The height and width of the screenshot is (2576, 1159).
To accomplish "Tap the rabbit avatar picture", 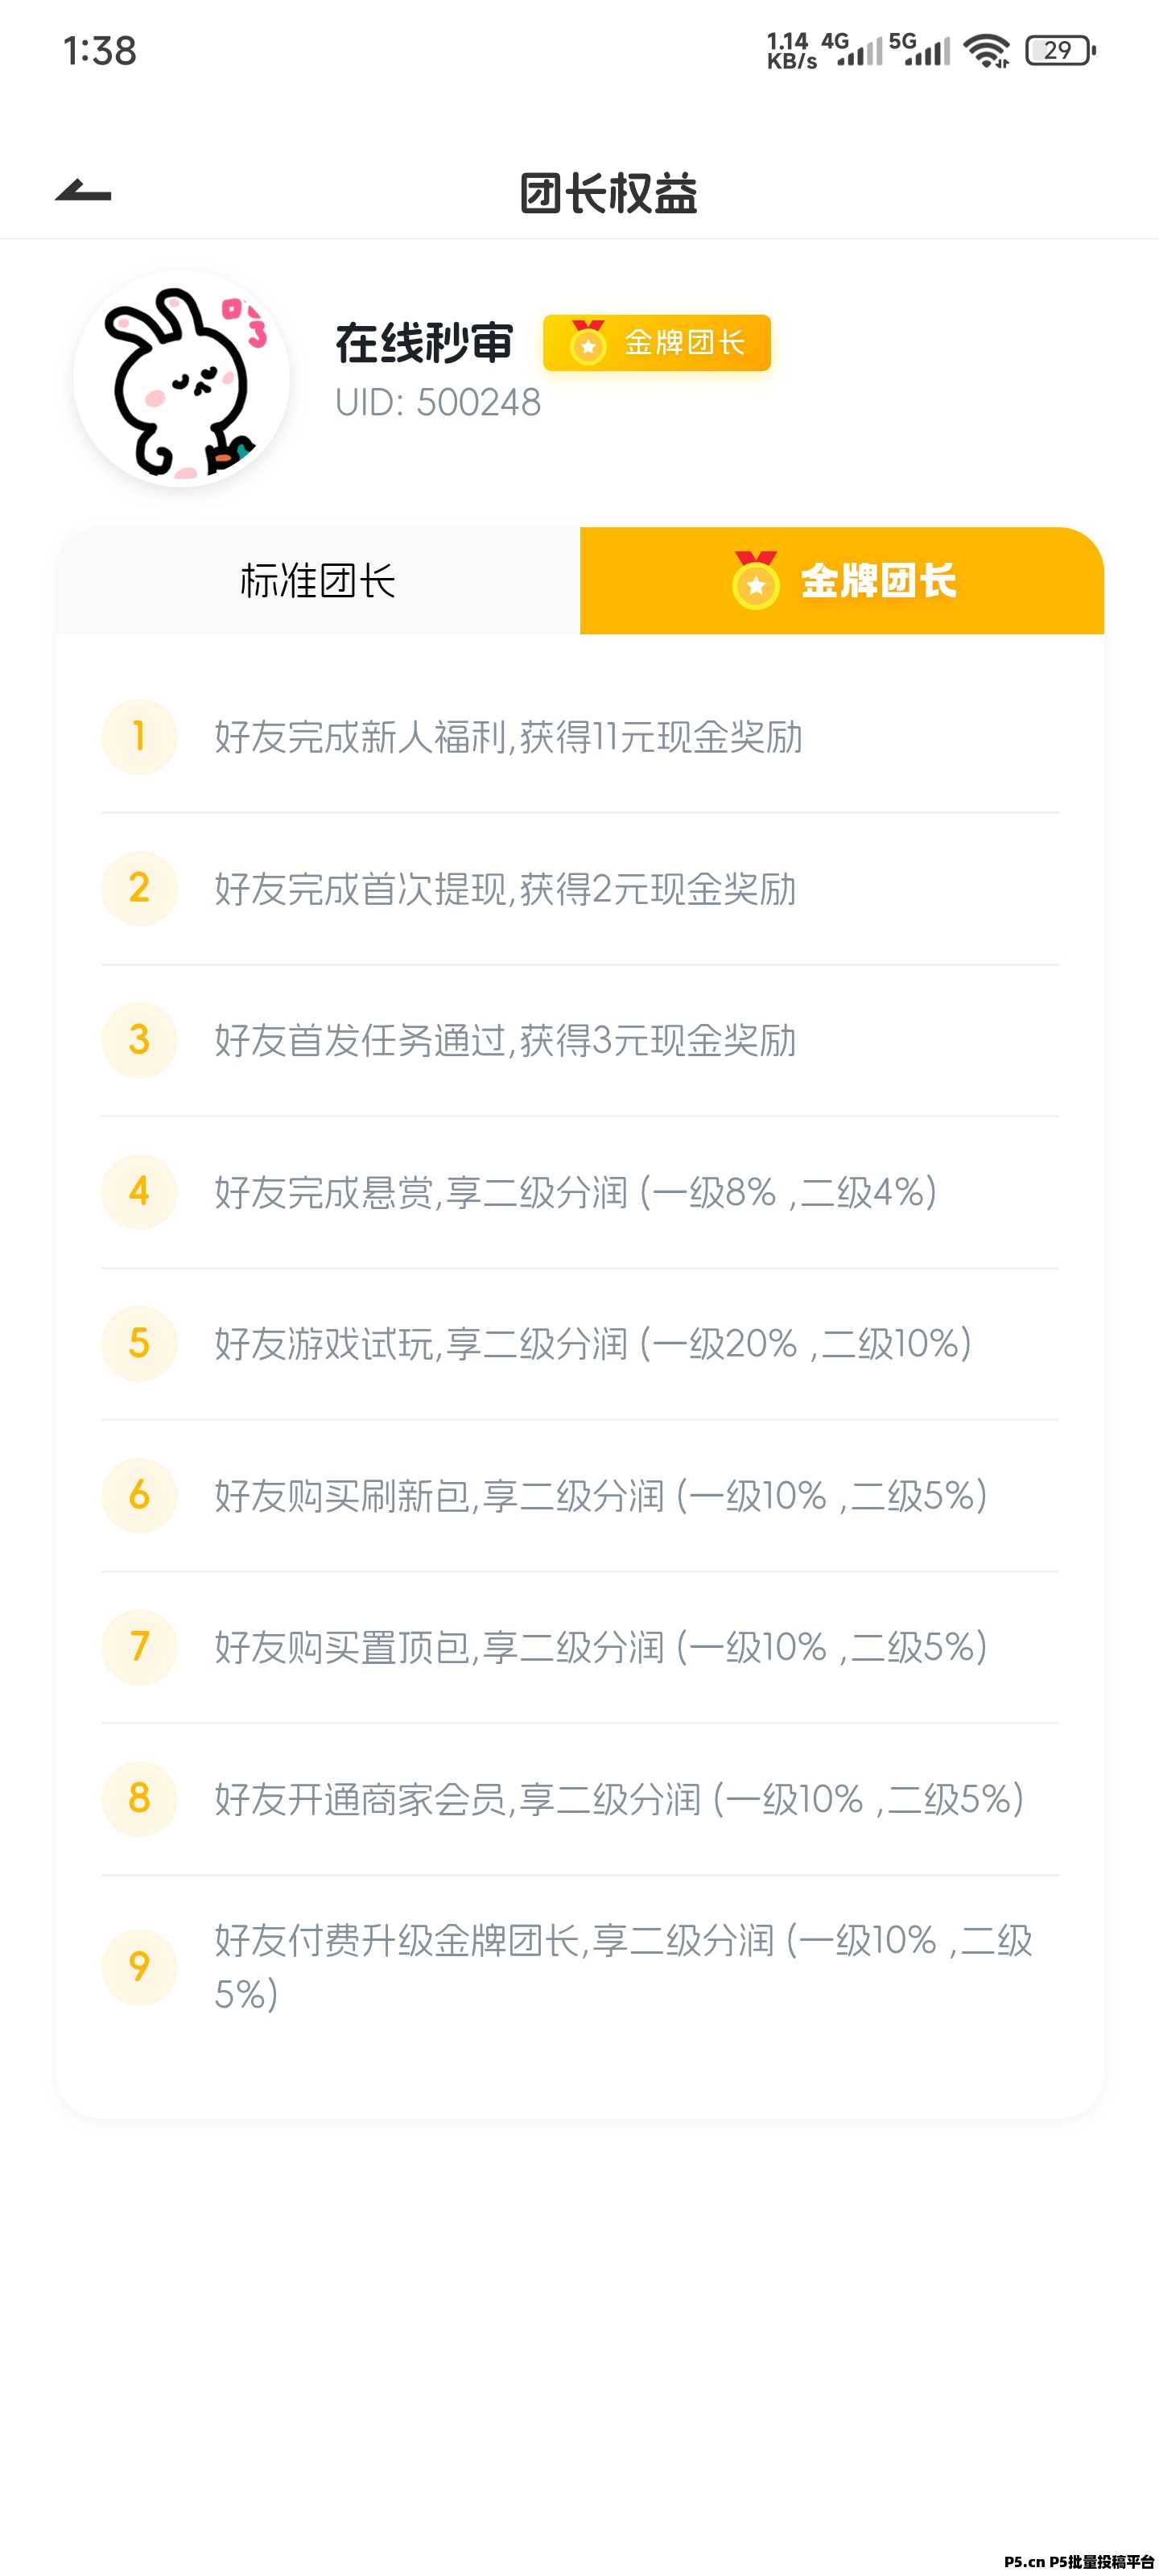I will click(x=181, y=379).
